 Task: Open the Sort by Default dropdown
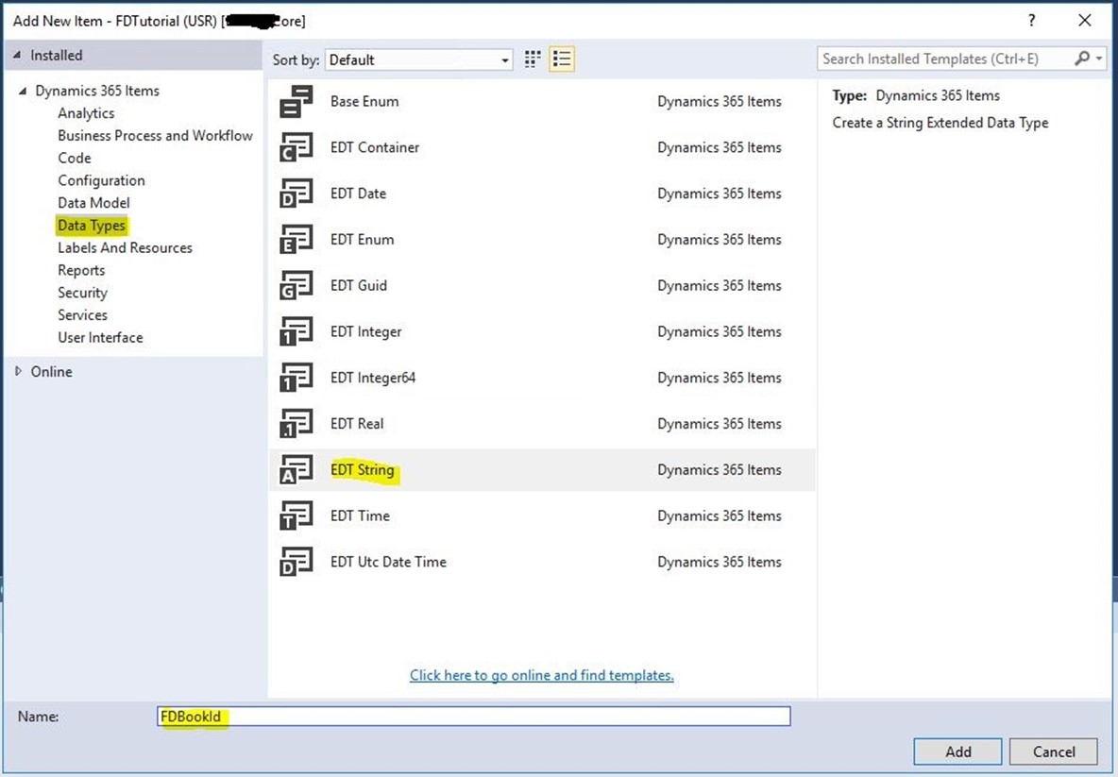pos(418,59)
